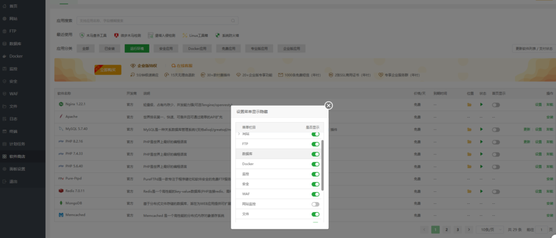Select the Docker应用 category tab
Screen dimensions: 556x238
pyautogui.click(x=197, y=48)
